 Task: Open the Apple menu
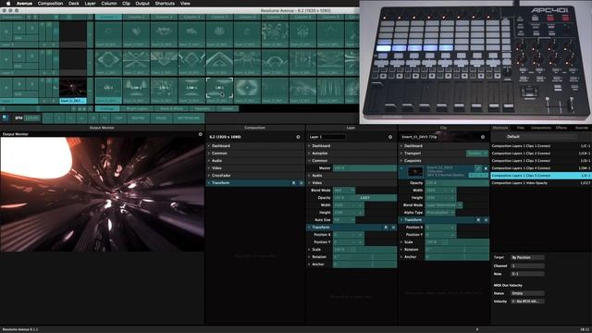[8, 4]
